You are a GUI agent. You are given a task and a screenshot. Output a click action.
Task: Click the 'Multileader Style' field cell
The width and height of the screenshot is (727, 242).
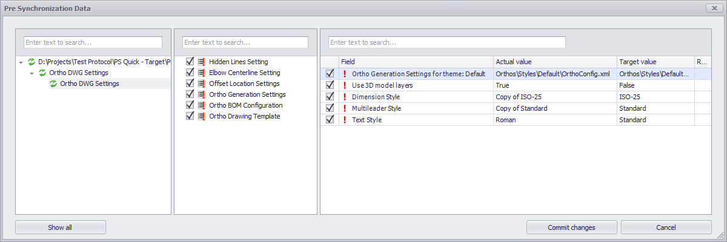coord(416,108)
